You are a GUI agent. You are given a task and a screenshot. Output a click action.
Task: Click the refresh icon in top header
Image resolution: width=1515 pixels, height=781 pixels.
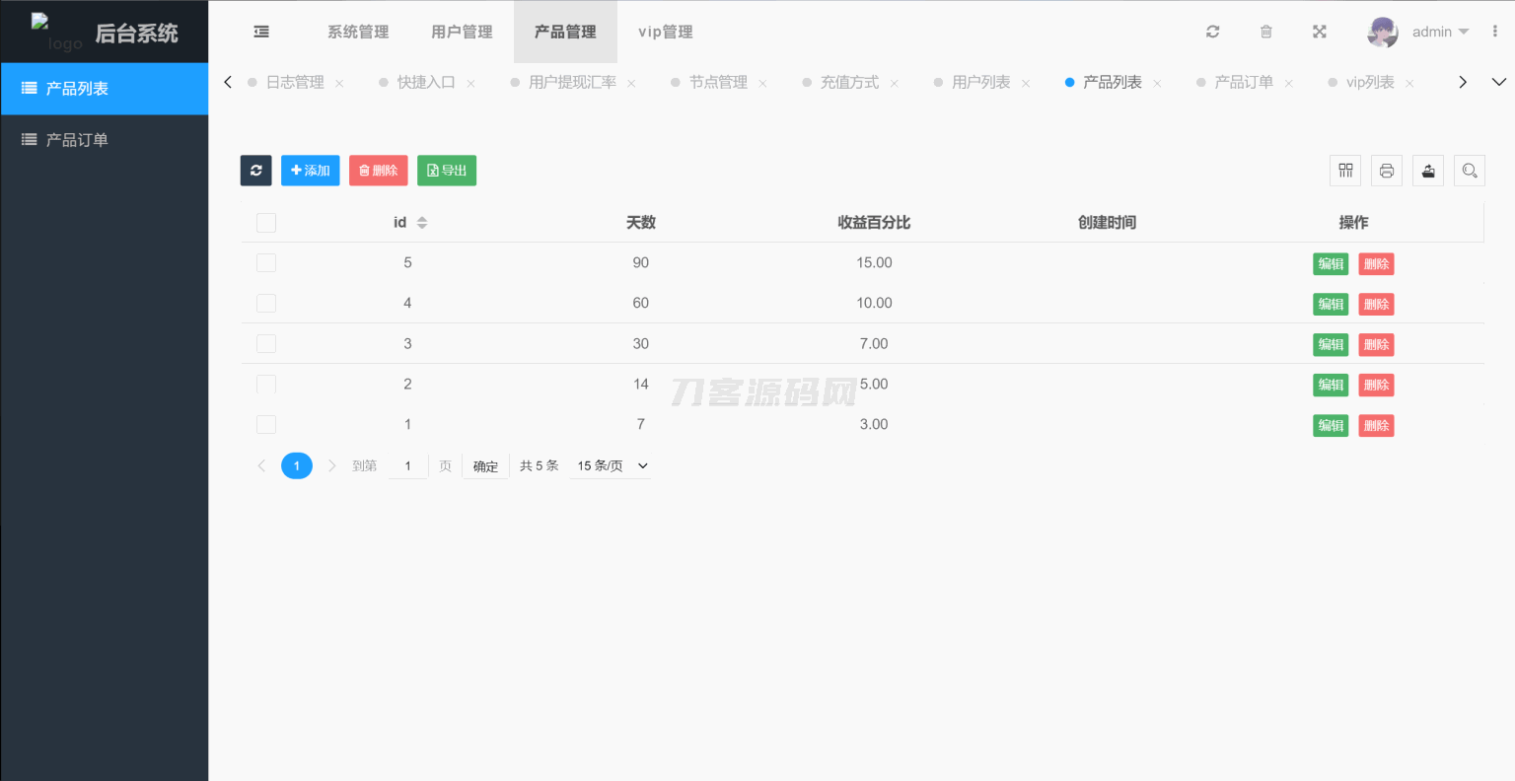pyautogui.click(x=1213, y=32)
